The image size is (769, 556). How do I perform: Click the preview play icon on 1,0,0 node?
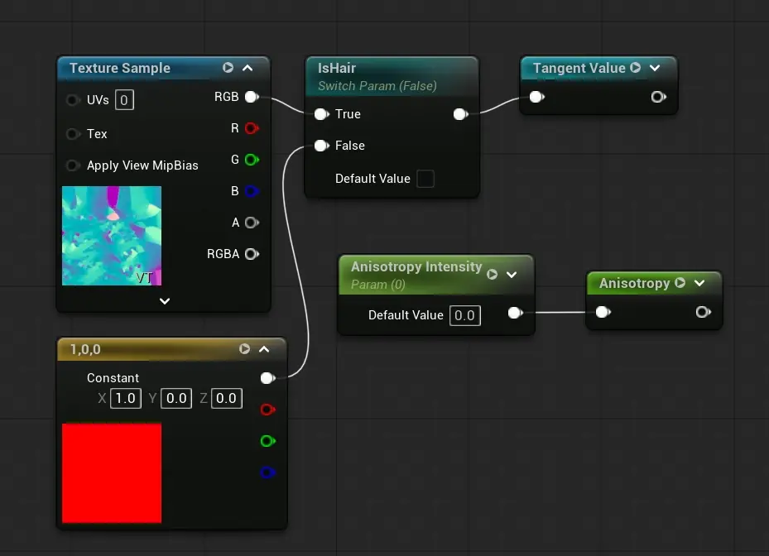244,348
